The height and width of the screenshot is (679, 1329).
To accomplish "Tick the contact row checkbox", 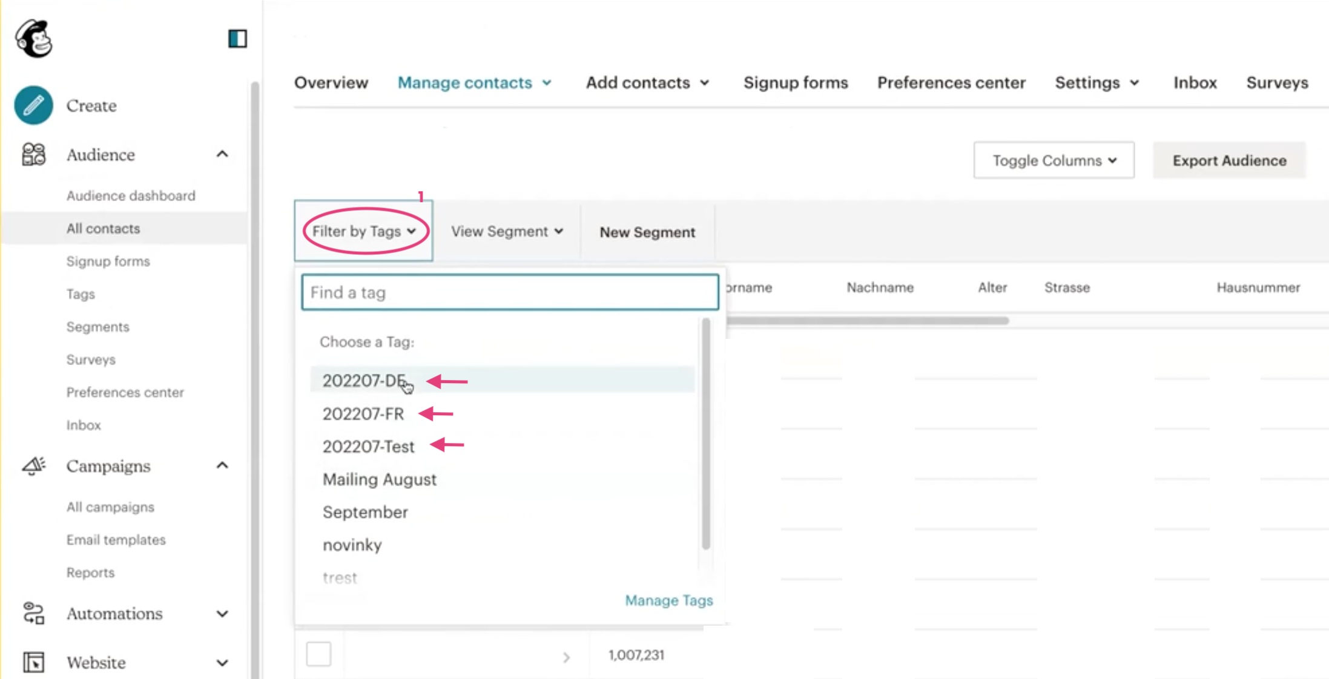I will coord(318,654).
